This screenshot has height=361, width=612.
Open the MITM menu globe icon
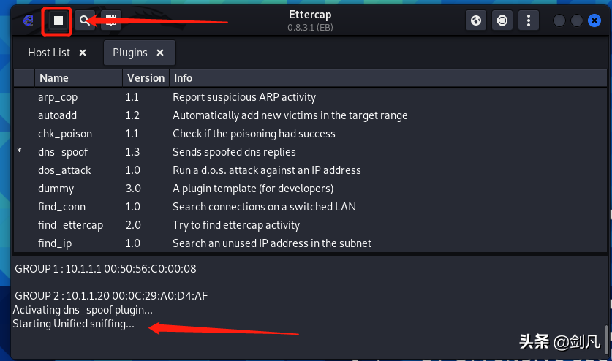coord(476,20)
